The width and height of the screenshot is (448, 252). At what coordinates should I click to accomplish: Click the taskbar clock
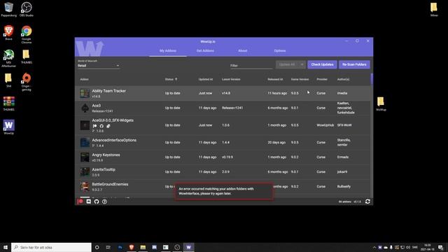click(x=428, y=247)
